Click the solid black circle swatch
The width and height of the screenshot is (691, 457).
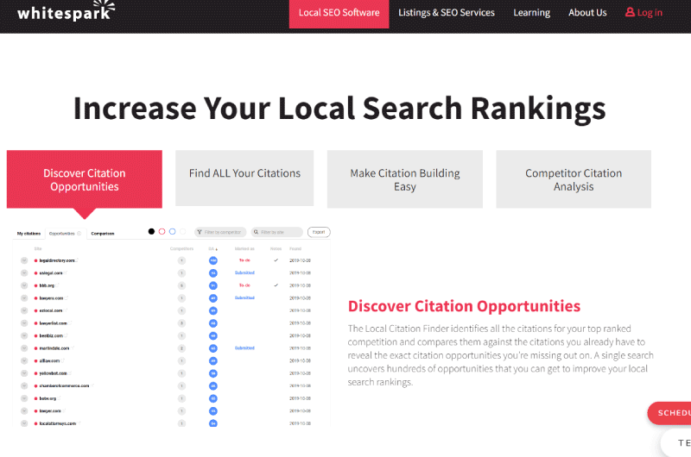tap(151, 231)
